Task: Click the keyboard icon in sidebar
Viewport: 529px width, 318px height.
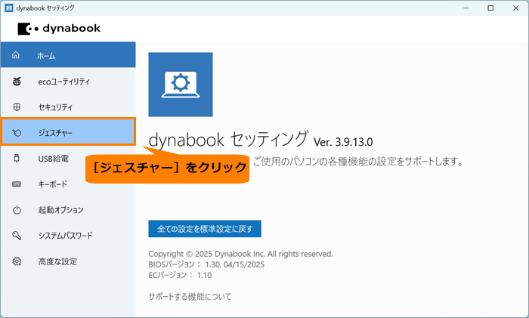Action: coord(17,184)
